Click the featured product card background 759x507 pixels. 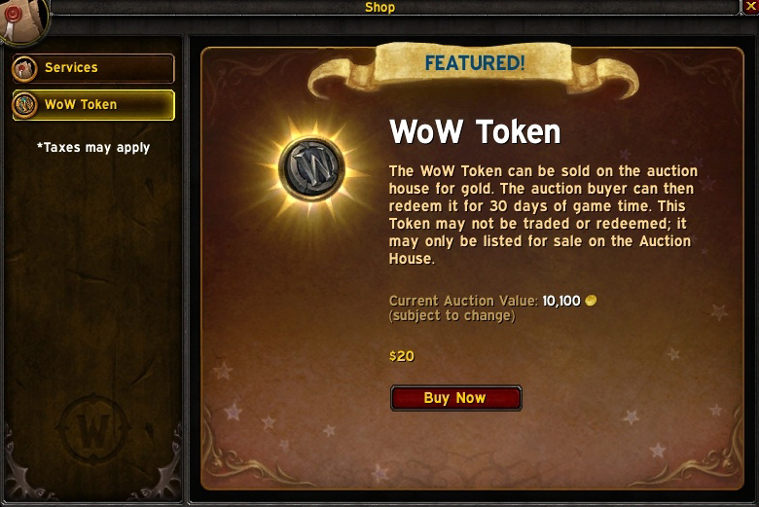pyautogui.click(x=472, y=269)
